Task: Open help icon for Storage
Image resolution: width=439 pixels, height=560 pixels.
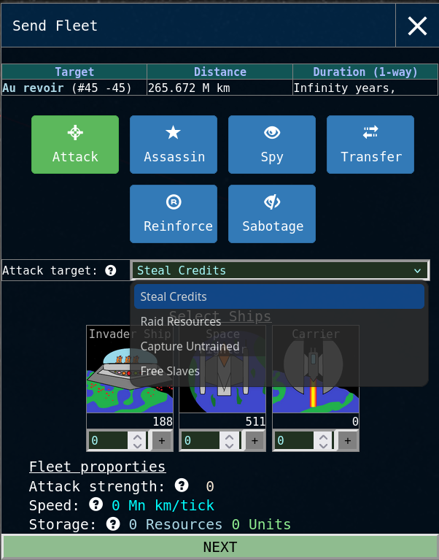Action: click(x=113, y=524)
